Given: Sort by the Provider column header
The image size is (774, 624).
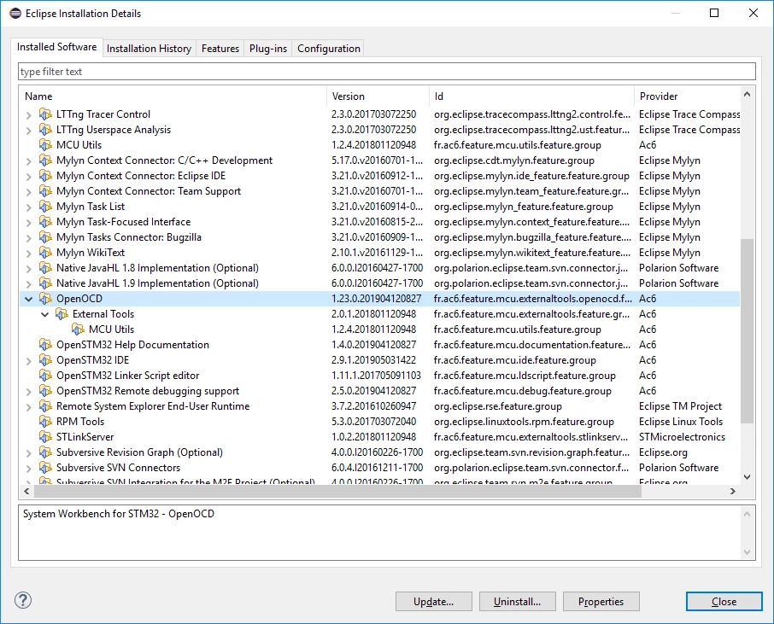Looking at the screenshot, I should pyautogui.click(x=687, y=96).
